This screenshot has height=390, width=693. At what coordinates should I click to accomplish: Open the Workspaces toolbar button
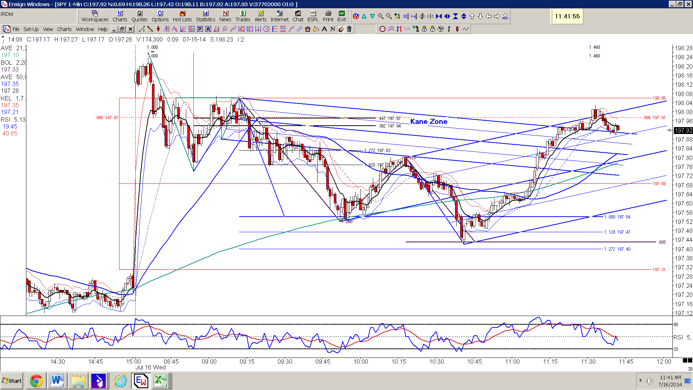click(x=95, y=16)
